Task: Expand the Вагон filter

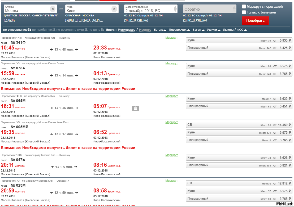Action: pos(198,30)
